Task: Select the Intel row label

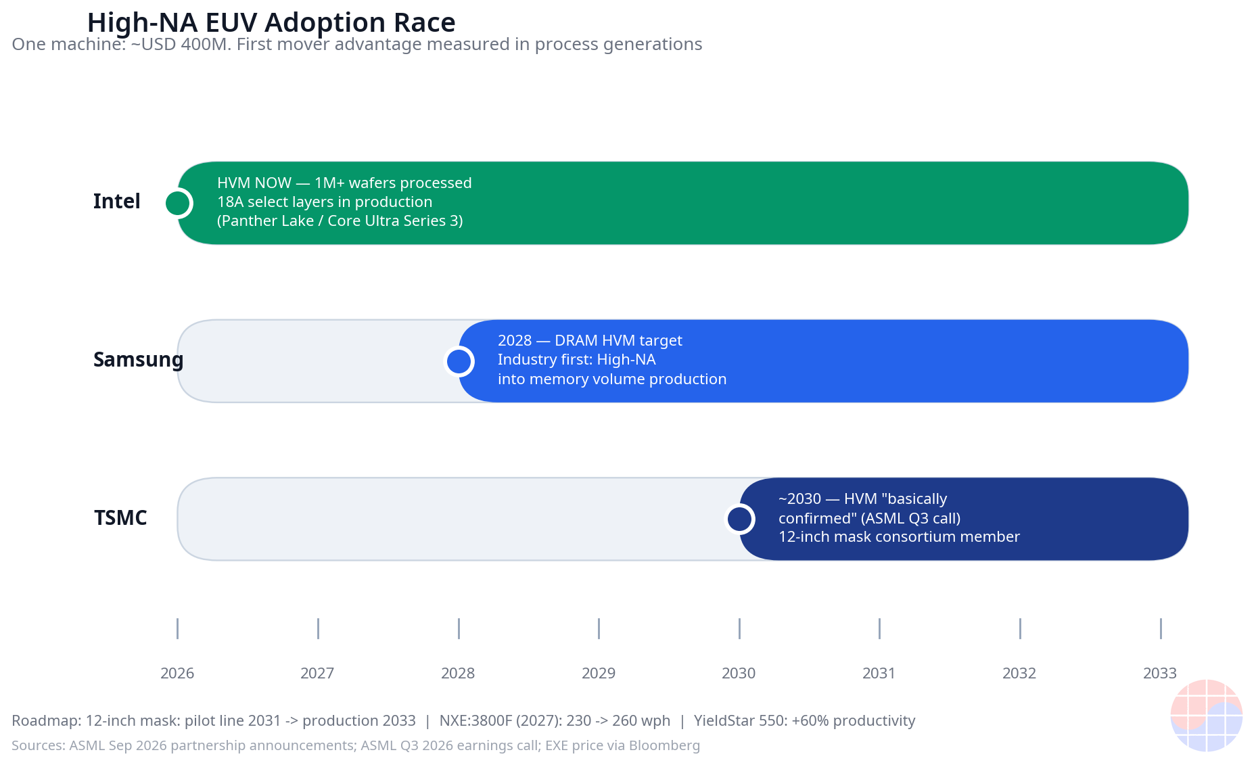Action: pos(116,202)
